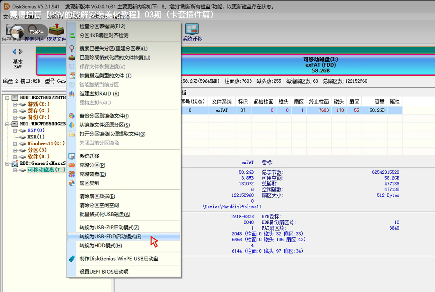
Task: Select 检查分区表错误(F12) menu entry
Action: click(x=124, y=26)
